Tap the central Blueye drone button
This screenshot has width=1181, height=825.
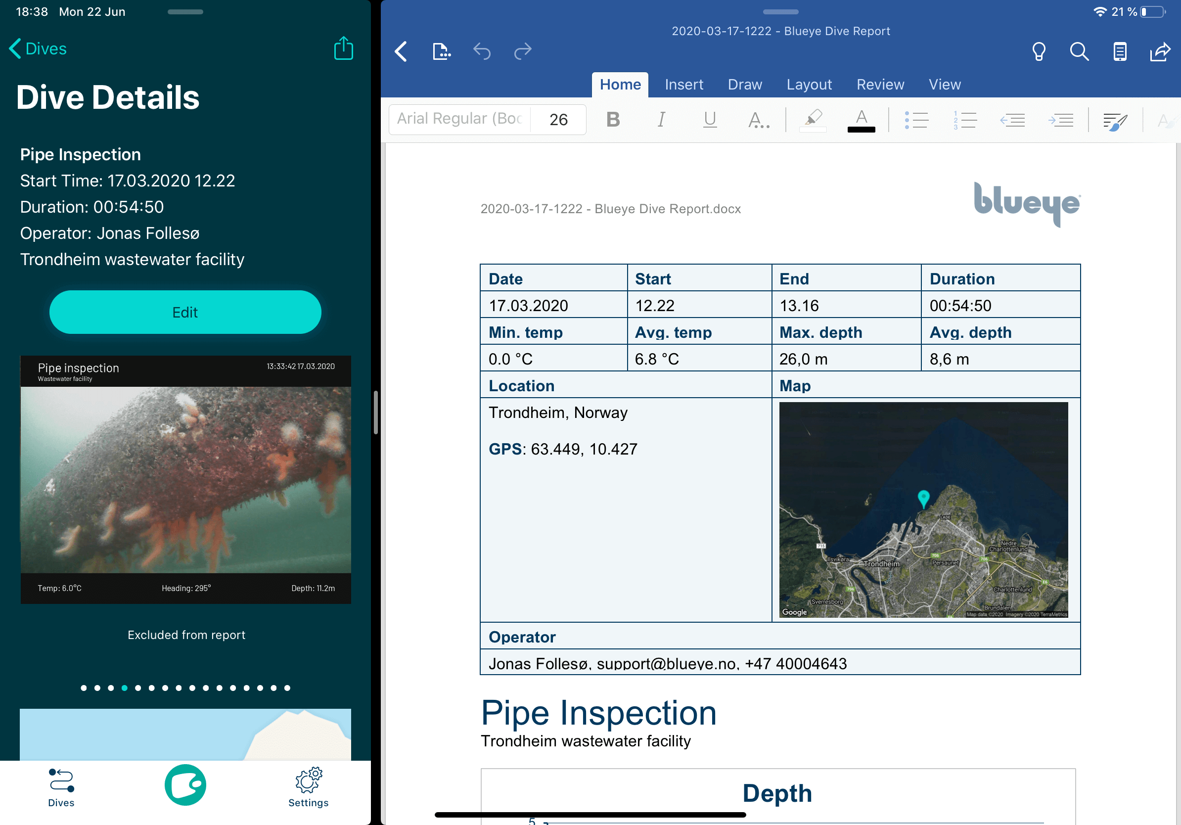pos(185,784)
